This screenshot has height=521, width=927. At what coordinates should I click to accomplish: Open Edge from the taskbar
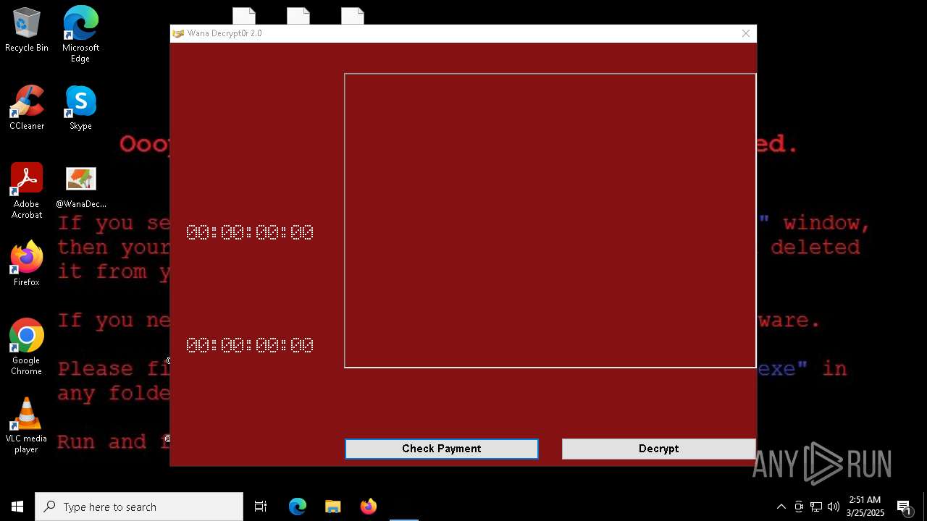298,507
